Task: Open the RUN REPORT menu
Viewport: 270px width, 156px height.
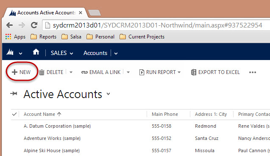Action: tap(160, 72)
